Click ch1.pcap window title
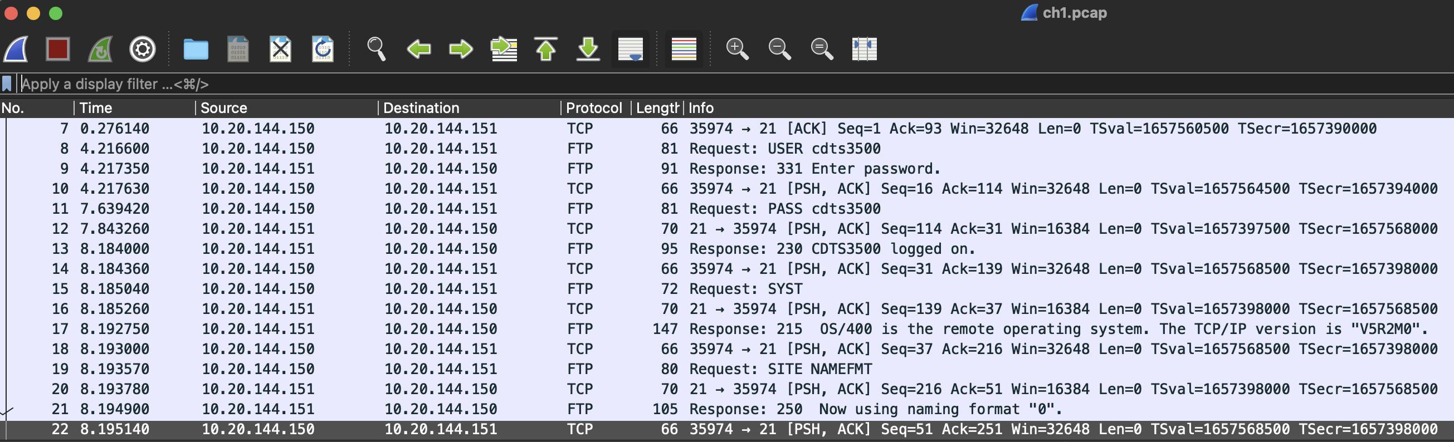 pos(1074,13)
